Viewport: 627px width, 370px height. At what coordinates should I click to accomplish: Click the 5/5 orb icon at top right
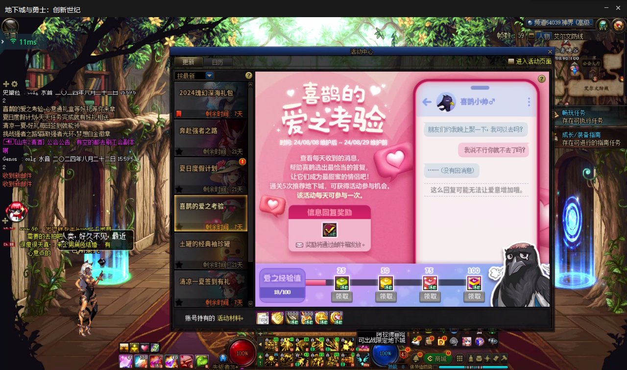click(x=603, y=25)
